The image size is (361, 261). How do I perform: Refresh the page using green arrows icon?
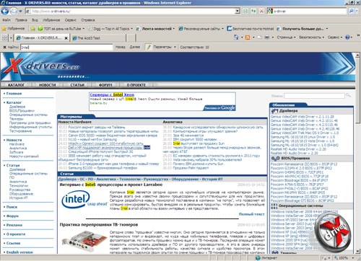pos(253,11)
